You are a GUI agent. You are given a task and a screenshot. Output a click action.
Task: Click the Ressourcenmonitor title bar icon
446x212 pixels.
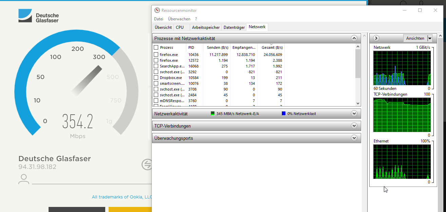coord(156,11)
